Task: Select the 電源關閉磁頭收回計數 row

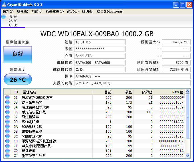Action: 94,141
